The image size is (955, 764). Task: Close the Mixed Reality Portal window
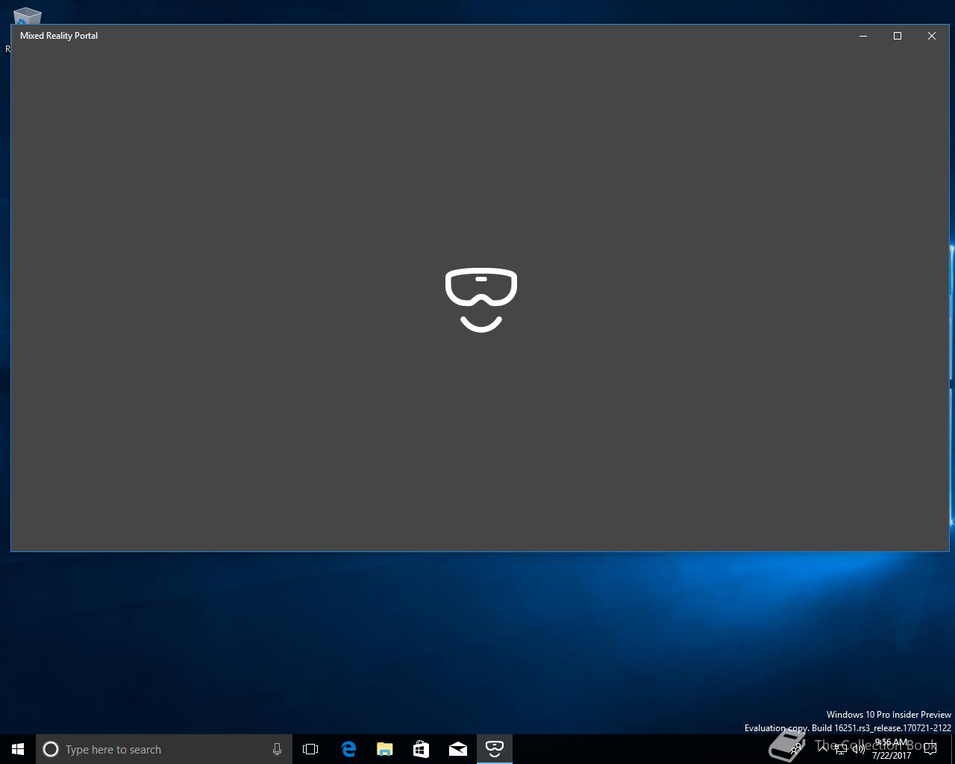click(932, 36)
